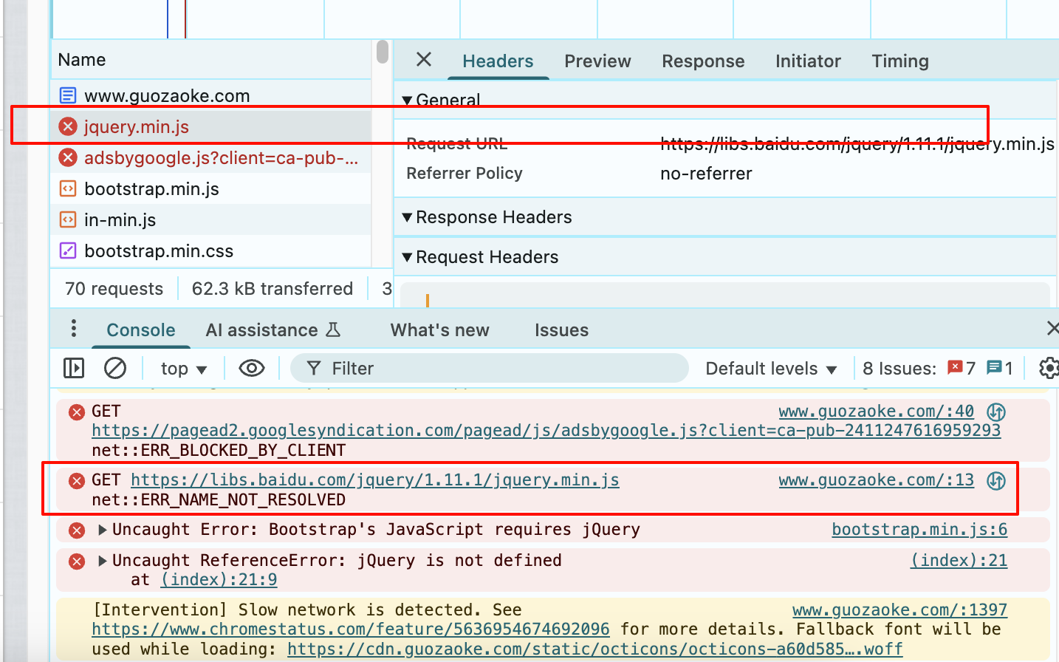The height and width of the screenshot is (662, 1059).
Task: Select the www.guozaoke.com request
Action: [x=210, y=95]
